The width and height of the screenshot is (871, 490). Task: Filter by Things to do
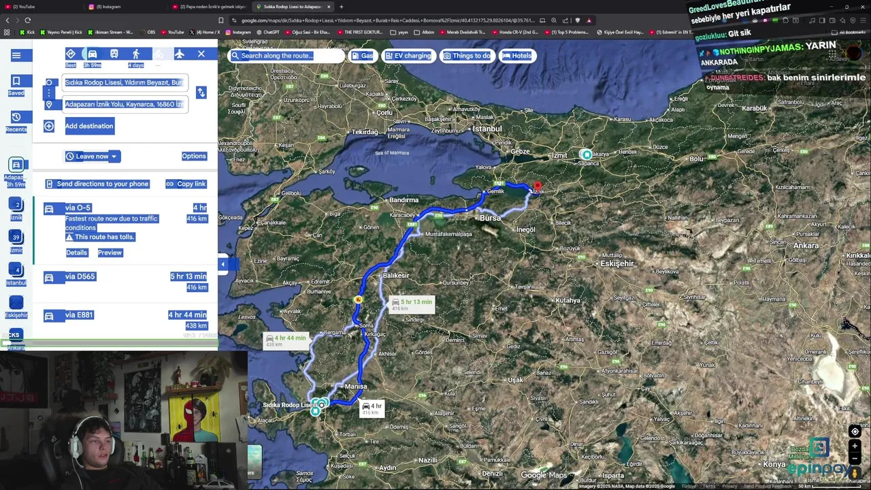(467, 56)
